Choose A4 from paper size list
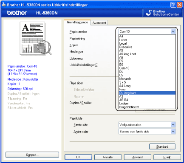 point(147,36)
